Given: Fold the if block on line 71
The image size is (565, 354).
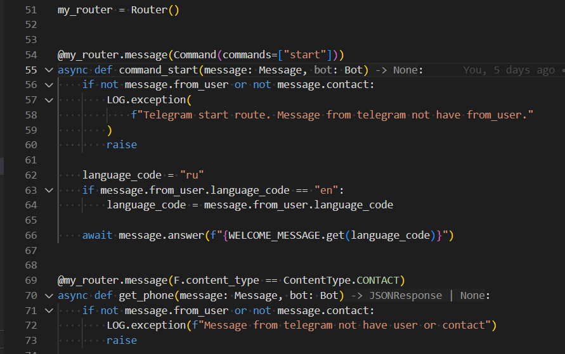Looking at the screenshot, I should (49, 310).
